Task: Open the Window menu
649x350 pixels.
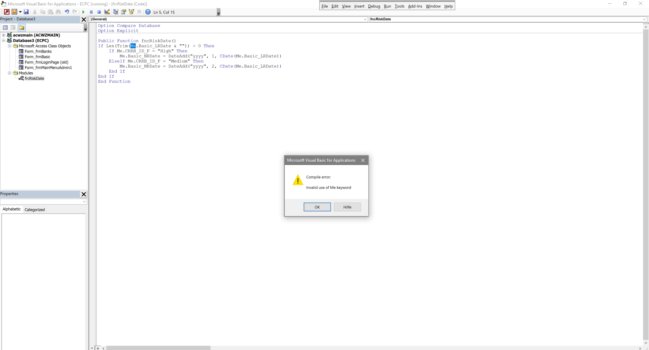Action: 433,6
